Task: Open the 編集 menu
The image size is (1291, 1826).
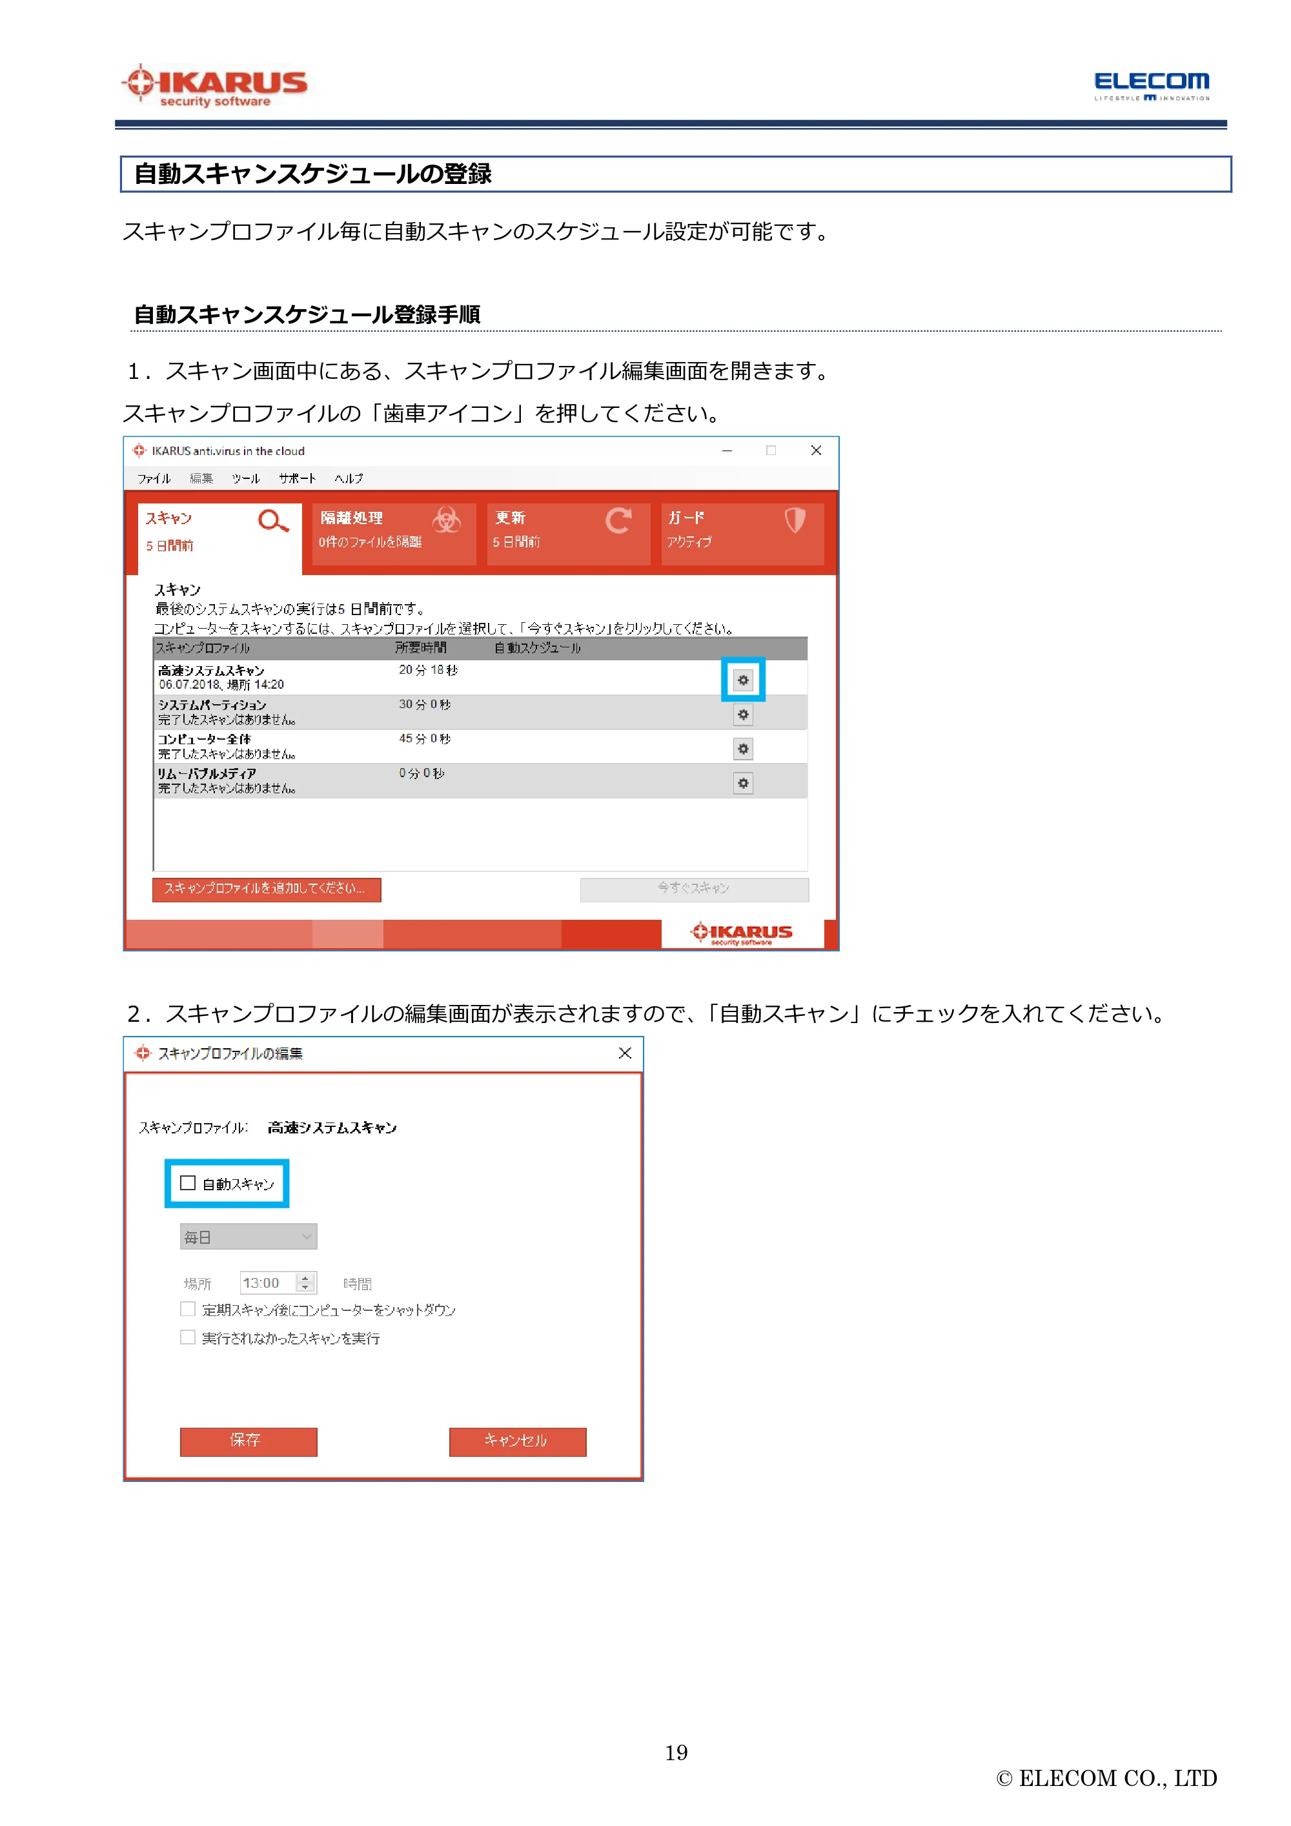Action: (201, 478)
